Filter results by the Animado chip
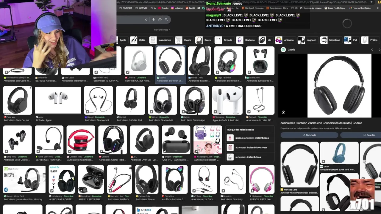 tap(285, 40)
